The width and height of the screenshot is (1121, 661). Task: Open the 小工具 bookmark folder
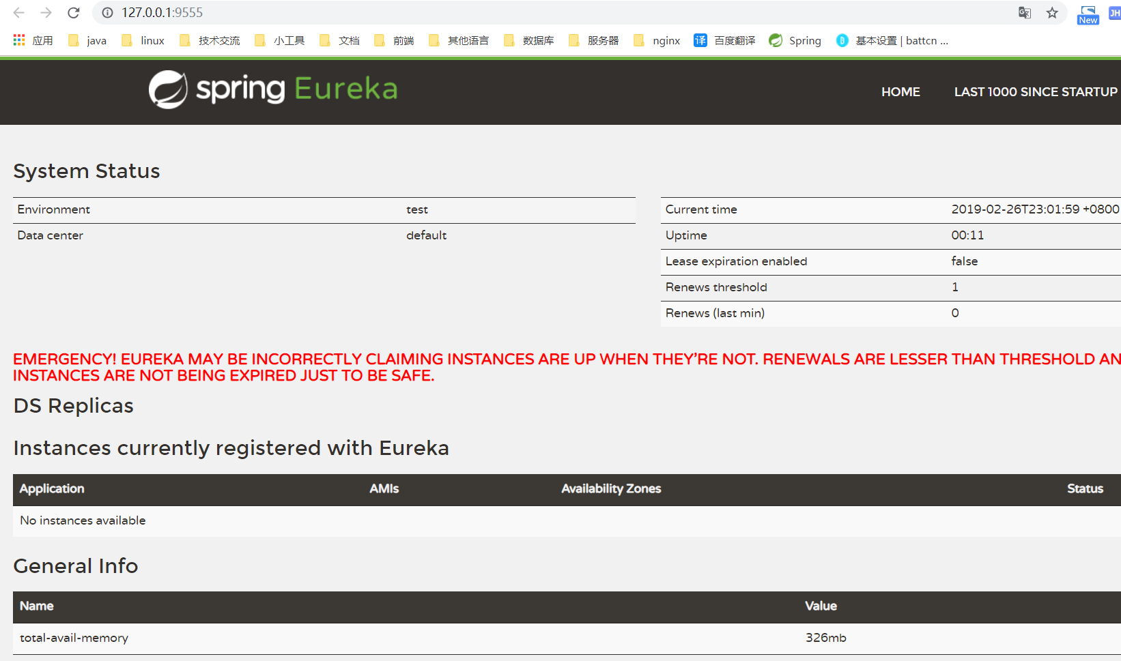click(x=279, y=40)
